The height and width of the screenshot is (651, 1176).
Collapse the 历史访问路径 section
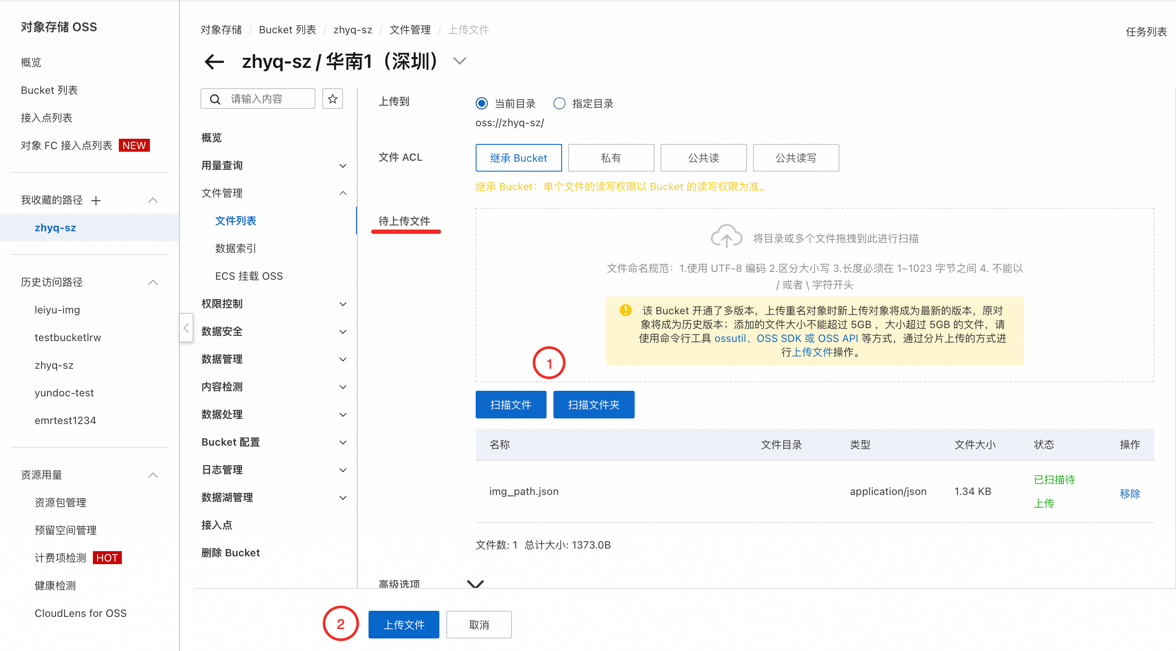tap(153, 282)
